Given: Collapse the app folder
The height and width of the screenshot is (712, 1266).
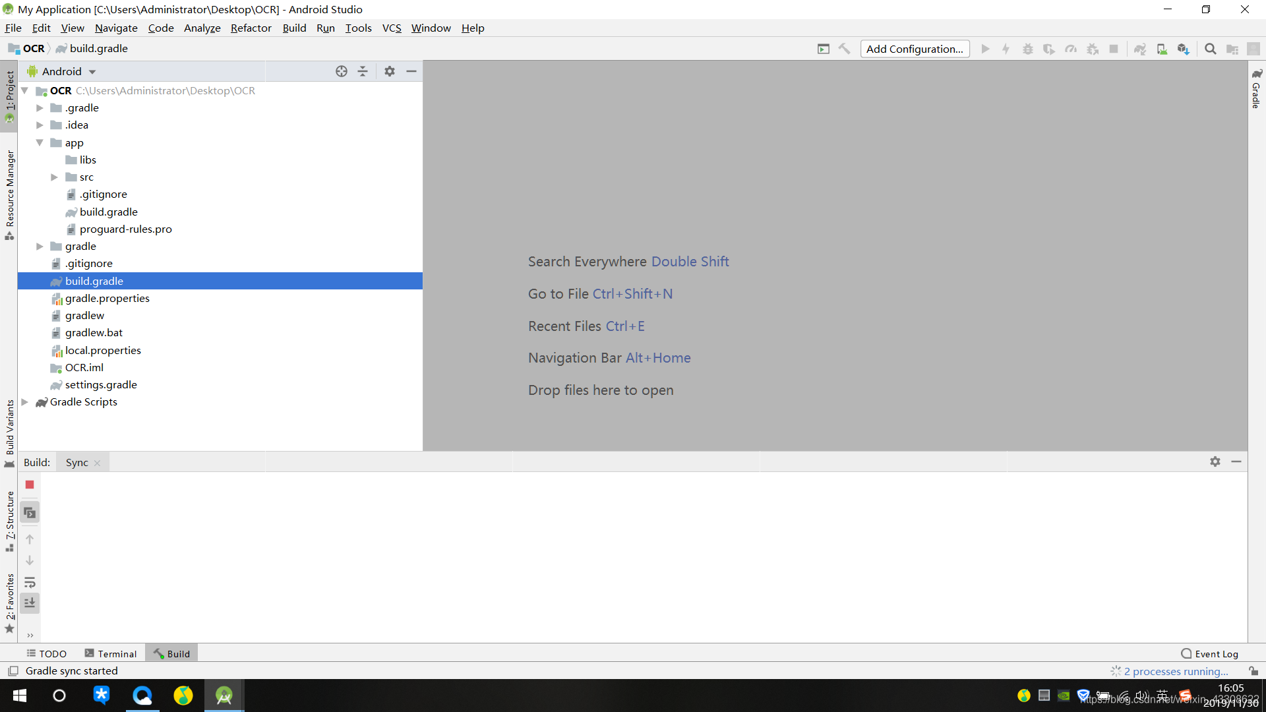Looking at the screenshot, I should (x=40, y=142).
